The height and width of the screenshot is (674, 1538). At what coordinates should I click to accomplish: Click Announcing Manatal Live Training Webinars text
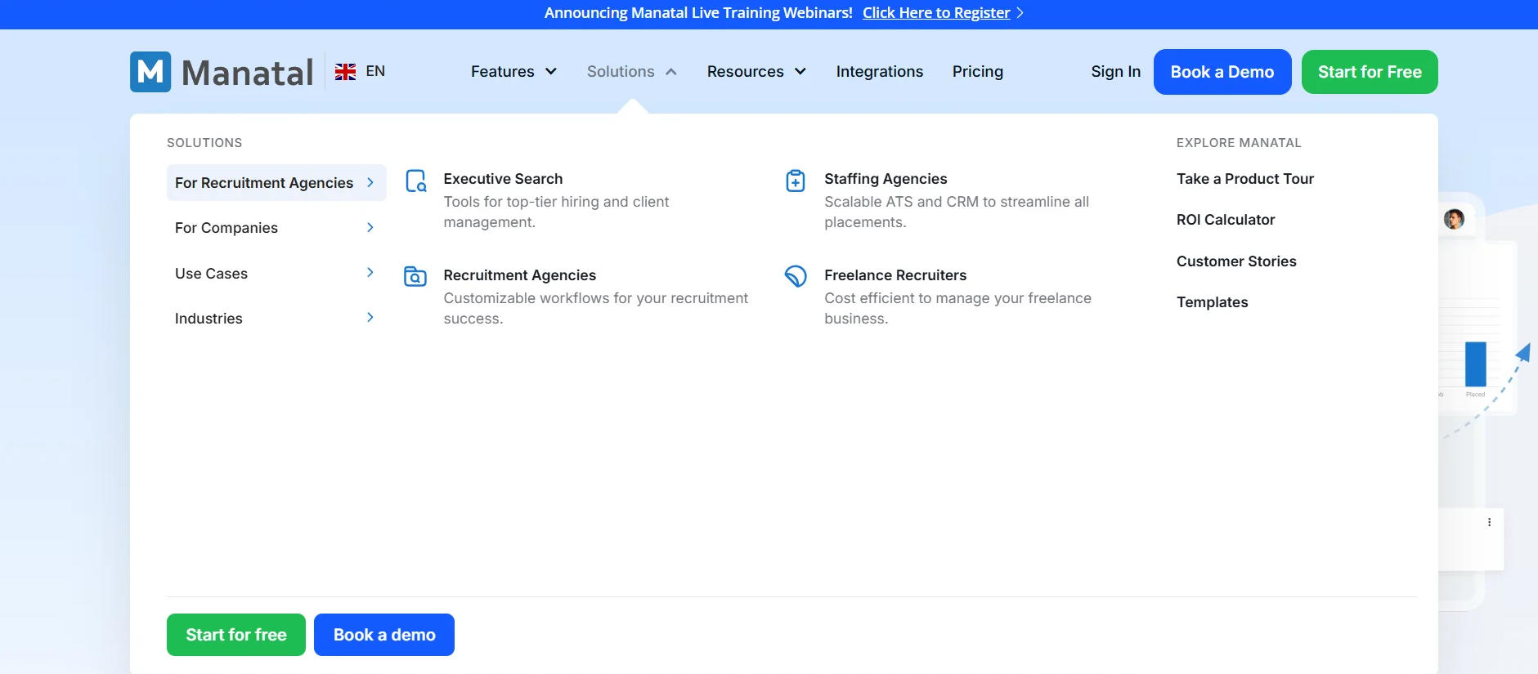[x=698, y=13]
